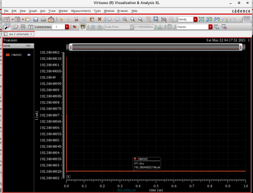Toggle visibility eye for /NM0/D trace
253x193 pixels.
[x=29, y=55]
